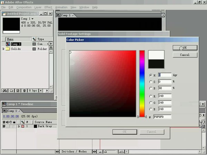Image resolution: width=207 pixels, height=155 pixels.
Task: Click the scroll left arrow beside 8 bpc
Action: [x=41, y=91]
